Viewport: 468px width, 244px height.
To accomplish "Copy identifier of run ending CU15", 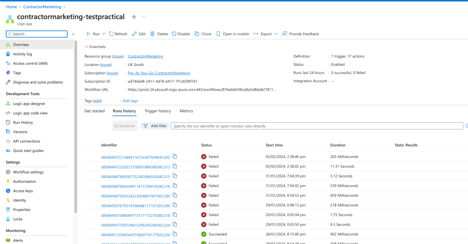I will (x=175, y=176).
